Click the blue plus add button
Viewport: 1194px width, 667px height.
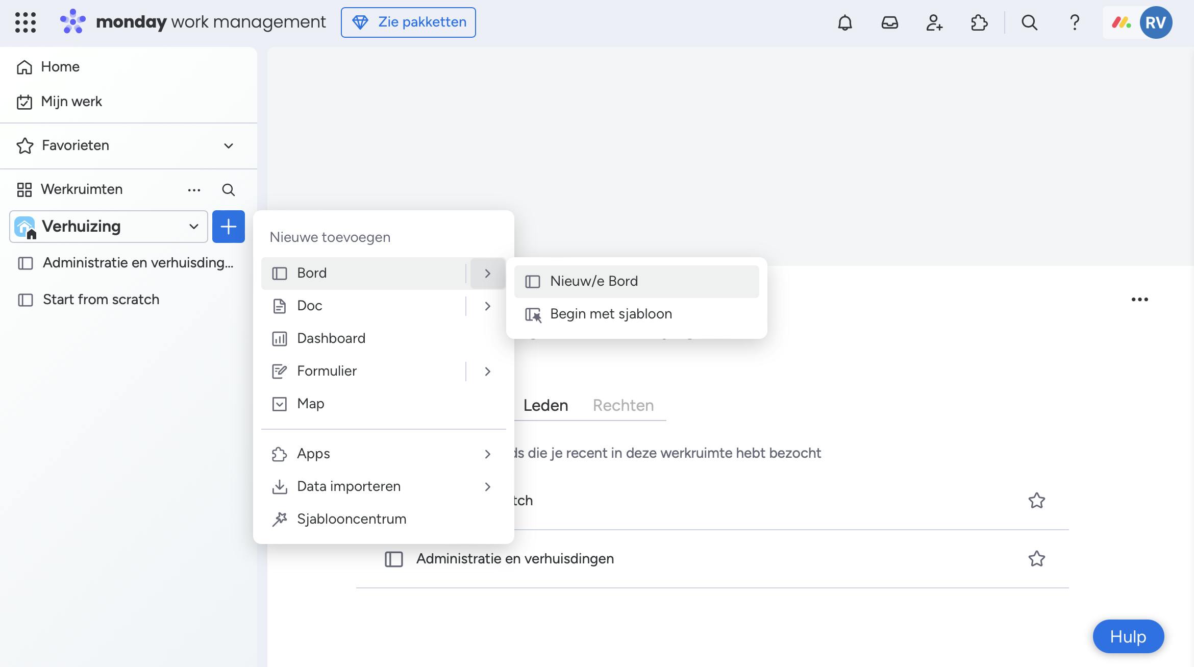[228, 227]
